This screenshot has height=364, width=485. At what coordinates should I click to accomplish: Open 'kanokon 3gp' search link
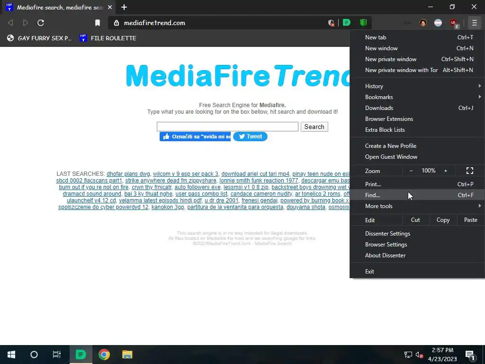click(168, 207)
